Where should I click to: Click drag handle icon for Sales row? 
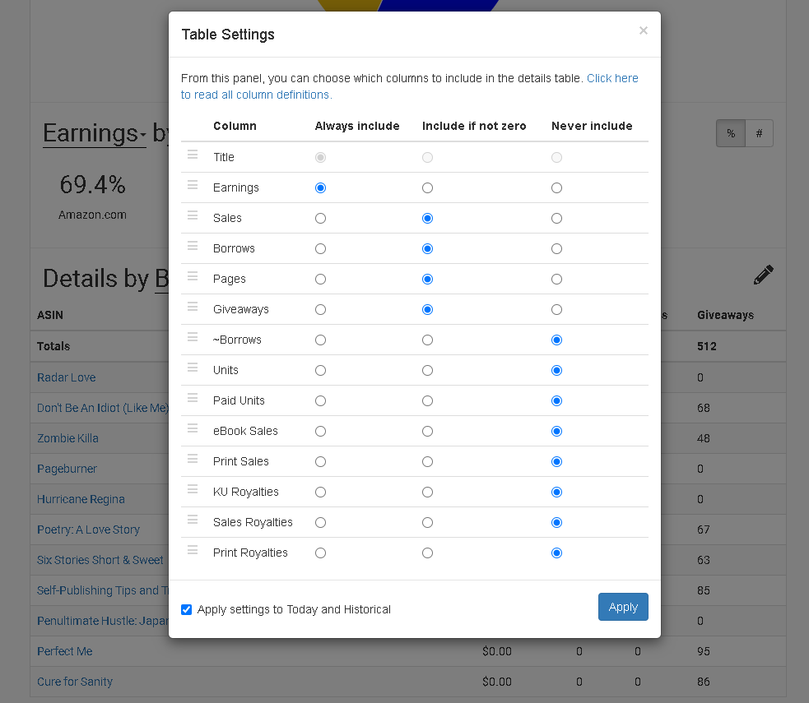click(193, 215)
